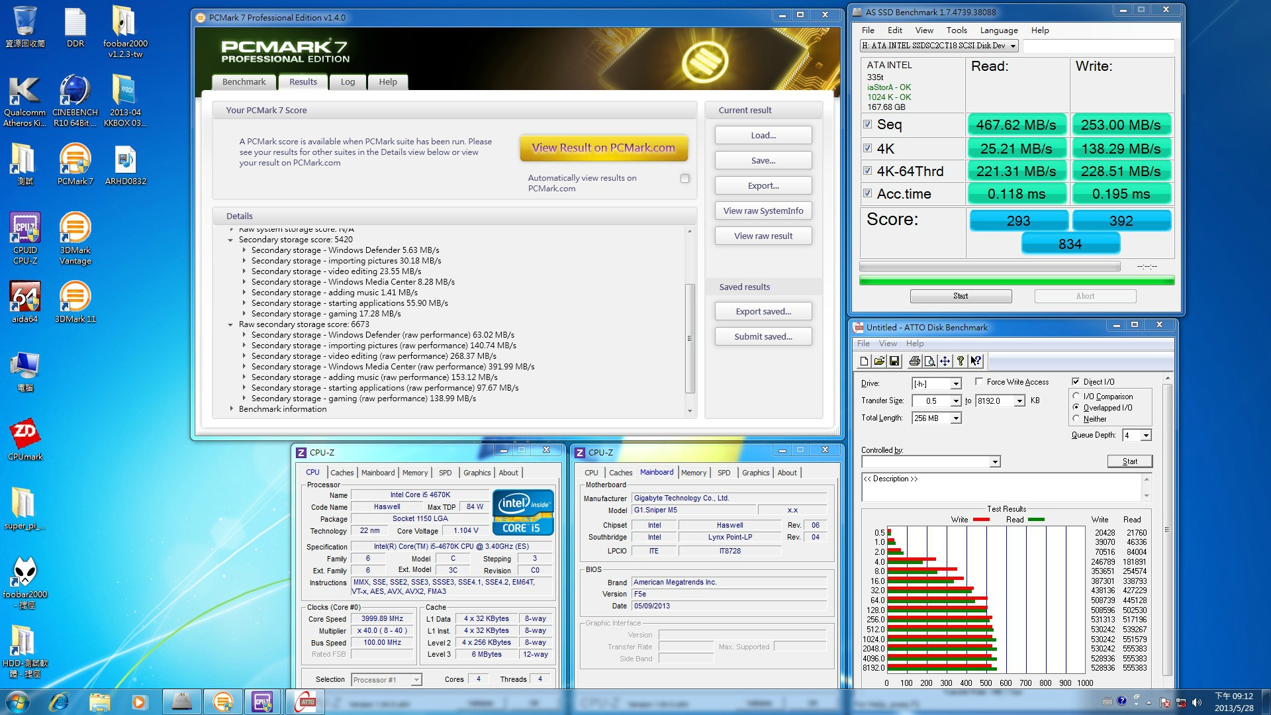This screenshot has width=1271, height=715.
Task: Click Start button in AS SSD Benchmark
Action: point(961,296)
